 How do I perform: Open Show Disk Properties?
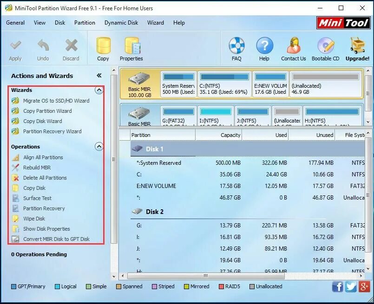pos(46,229)
